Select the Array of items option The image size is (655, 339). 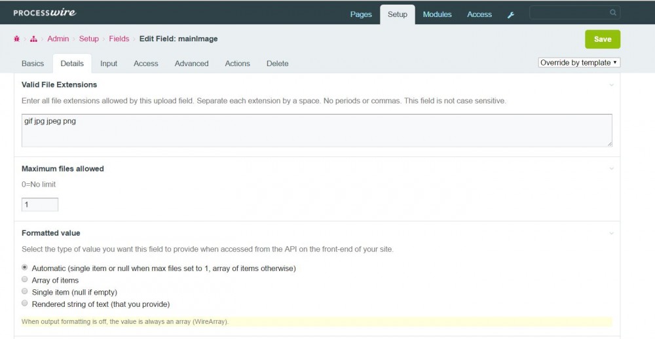point(25,279)
